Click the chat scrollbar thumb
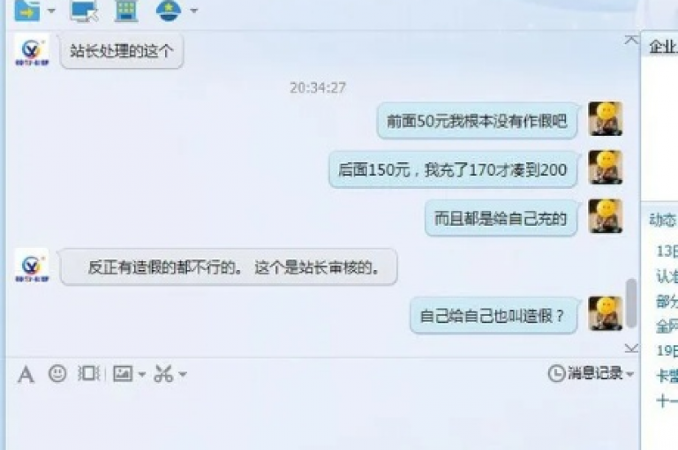Viewport: 678px width, 450px height. (631, 303)
